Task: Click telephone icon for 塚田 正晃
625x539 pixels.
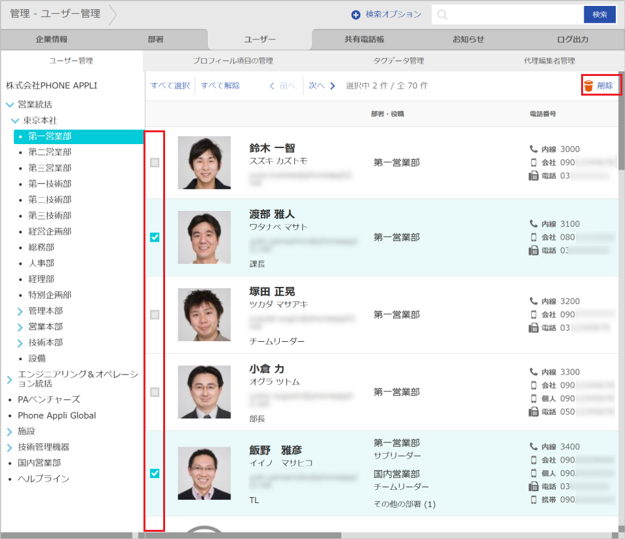Action: point(533,327)
